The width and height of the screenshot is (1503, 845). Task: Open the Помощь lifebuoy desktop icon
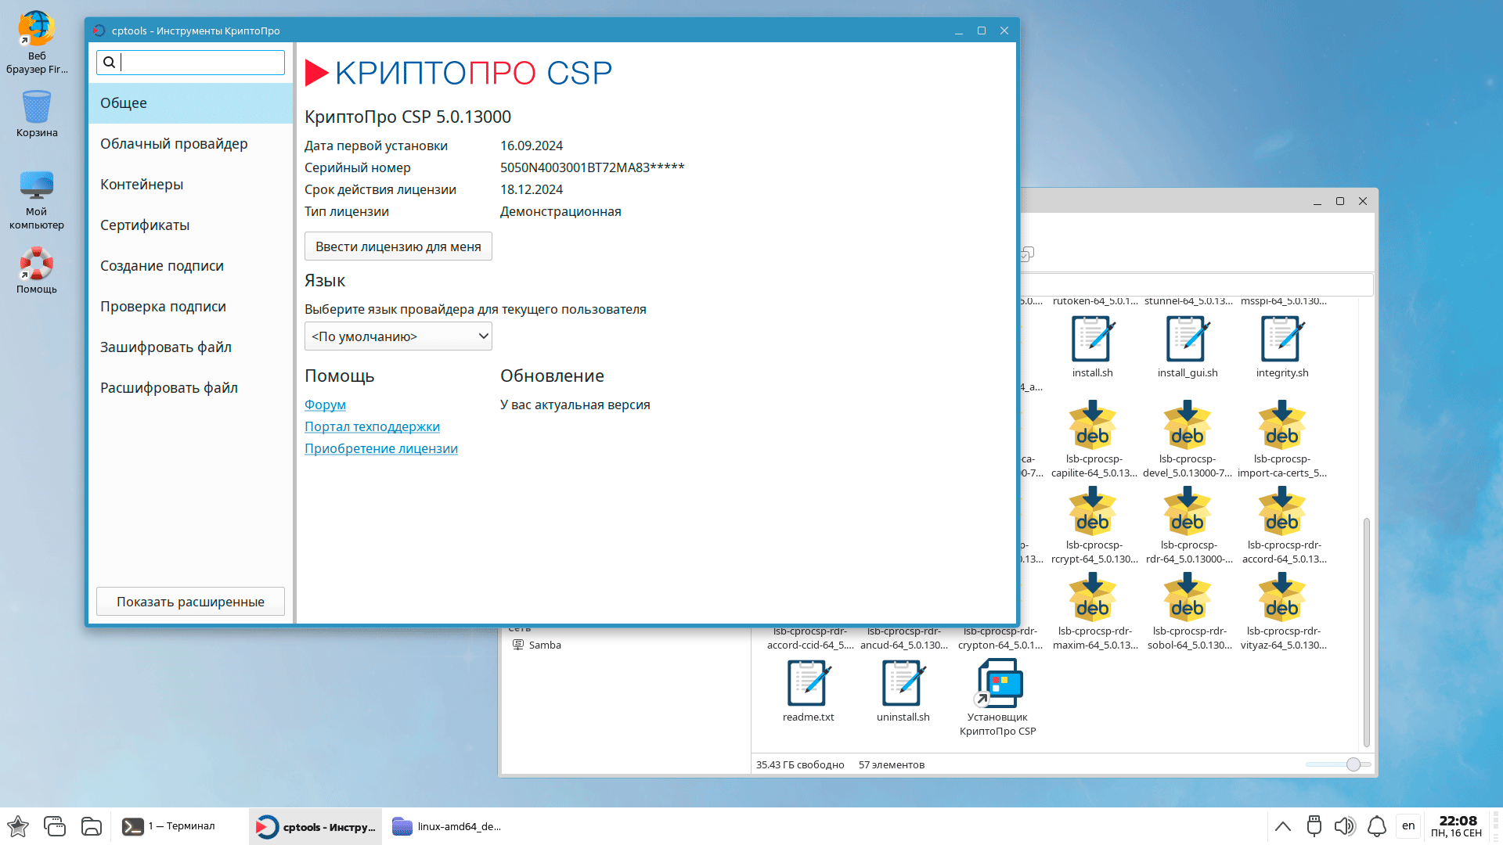(x=36, y=264)
